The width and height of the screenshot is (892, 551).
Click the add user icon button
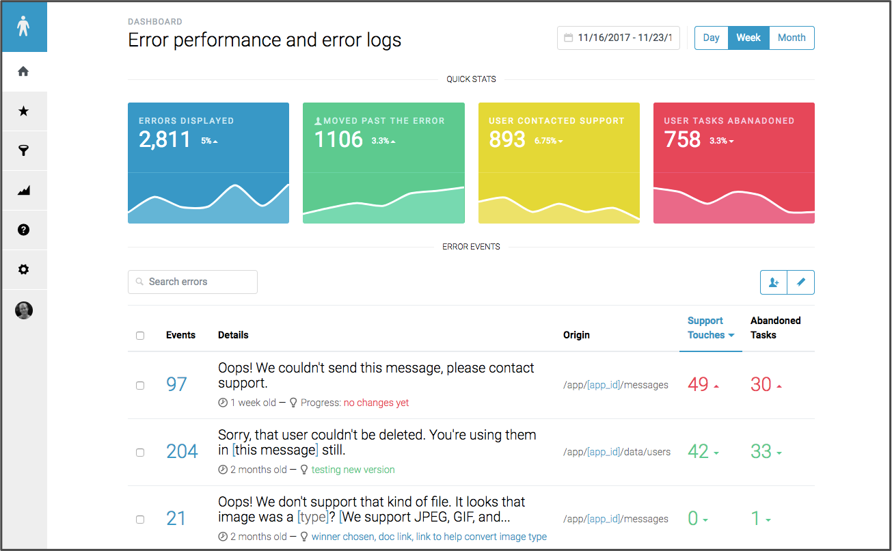774,282
